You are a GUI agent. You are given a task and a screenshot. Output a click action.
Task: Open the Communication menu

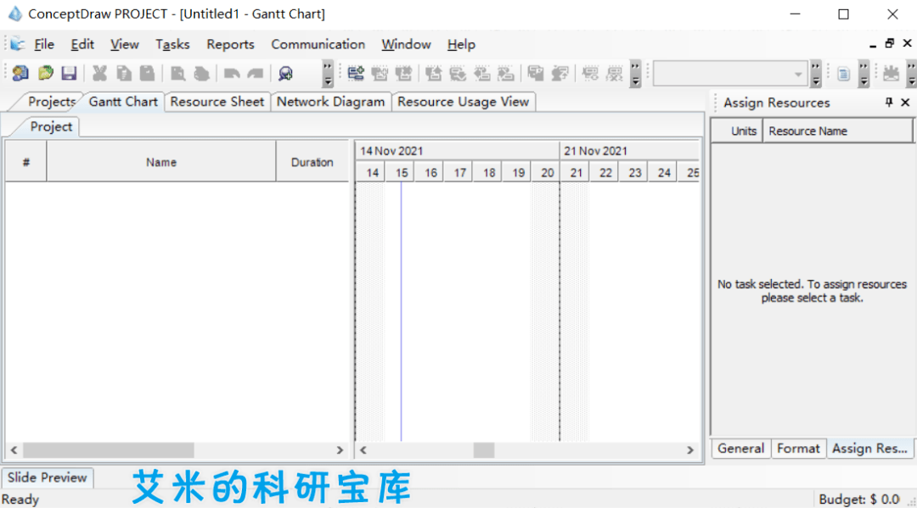tap(318, 44)
